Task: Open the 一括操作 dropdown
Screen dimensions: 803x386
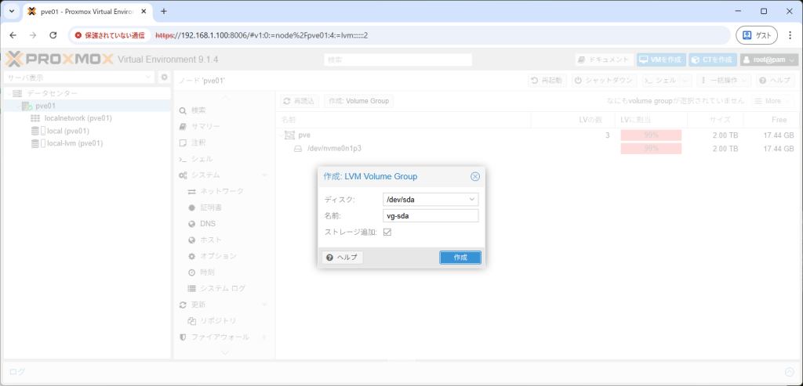Action: pos(724,81)
